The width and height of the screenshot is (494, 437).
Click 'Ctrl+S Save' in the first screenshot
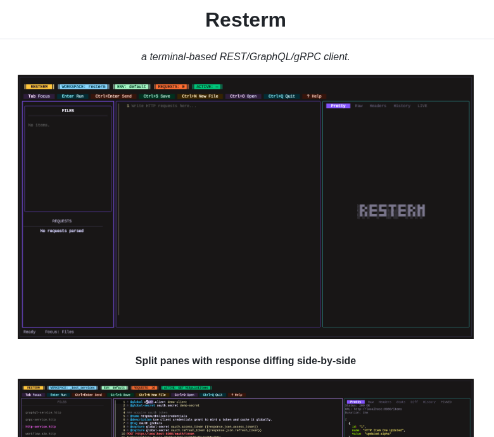(156, 96)
